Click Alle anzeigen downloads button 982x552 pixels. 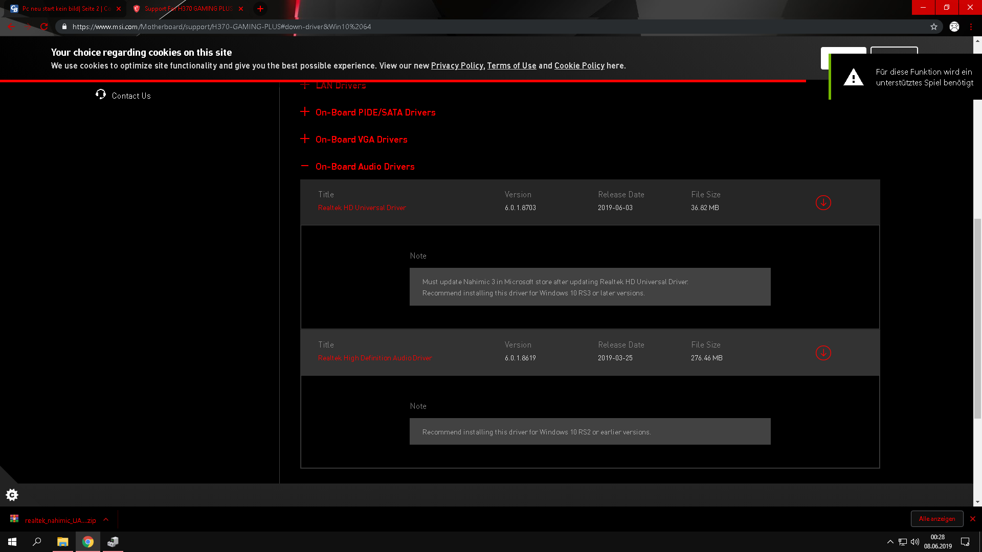coord(936,519)
